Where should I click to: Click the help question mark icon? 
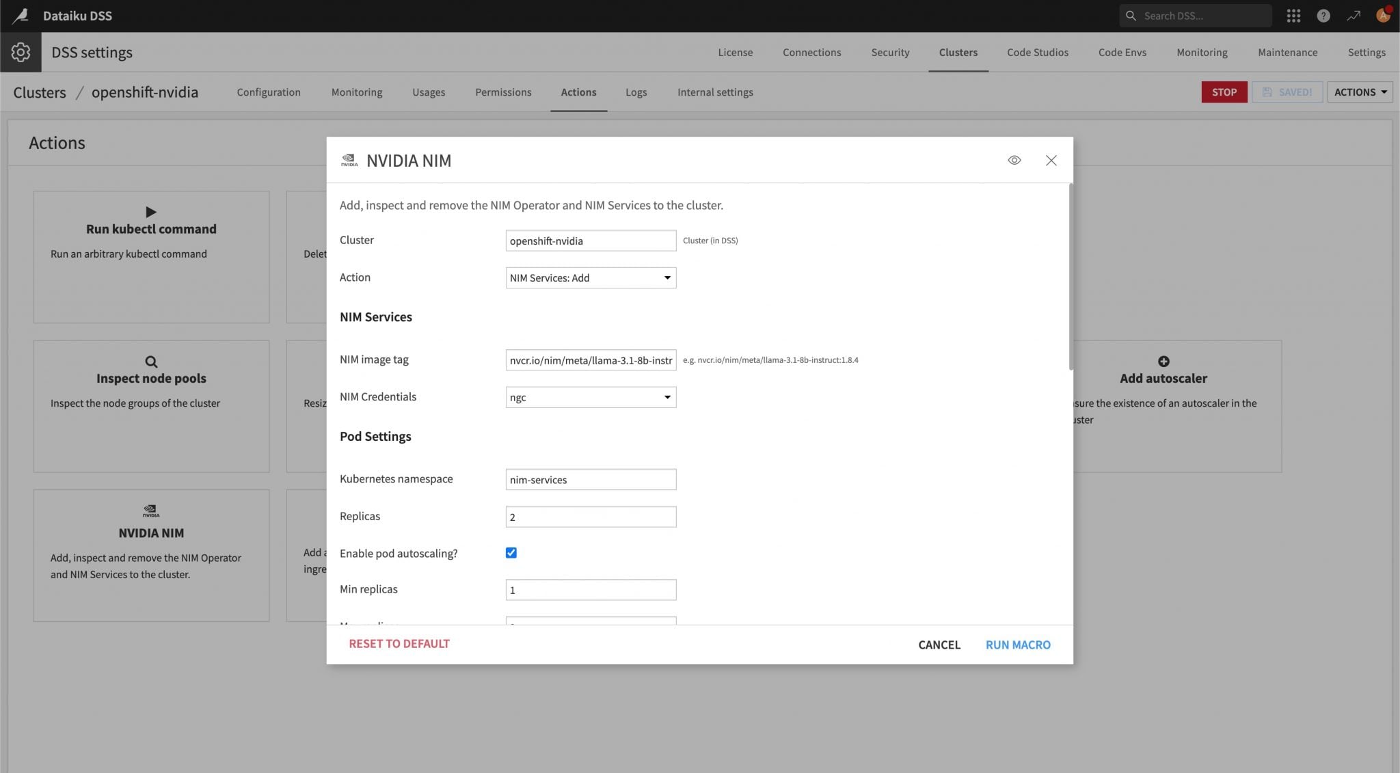pyautogui.click(x=1323, y=16)
